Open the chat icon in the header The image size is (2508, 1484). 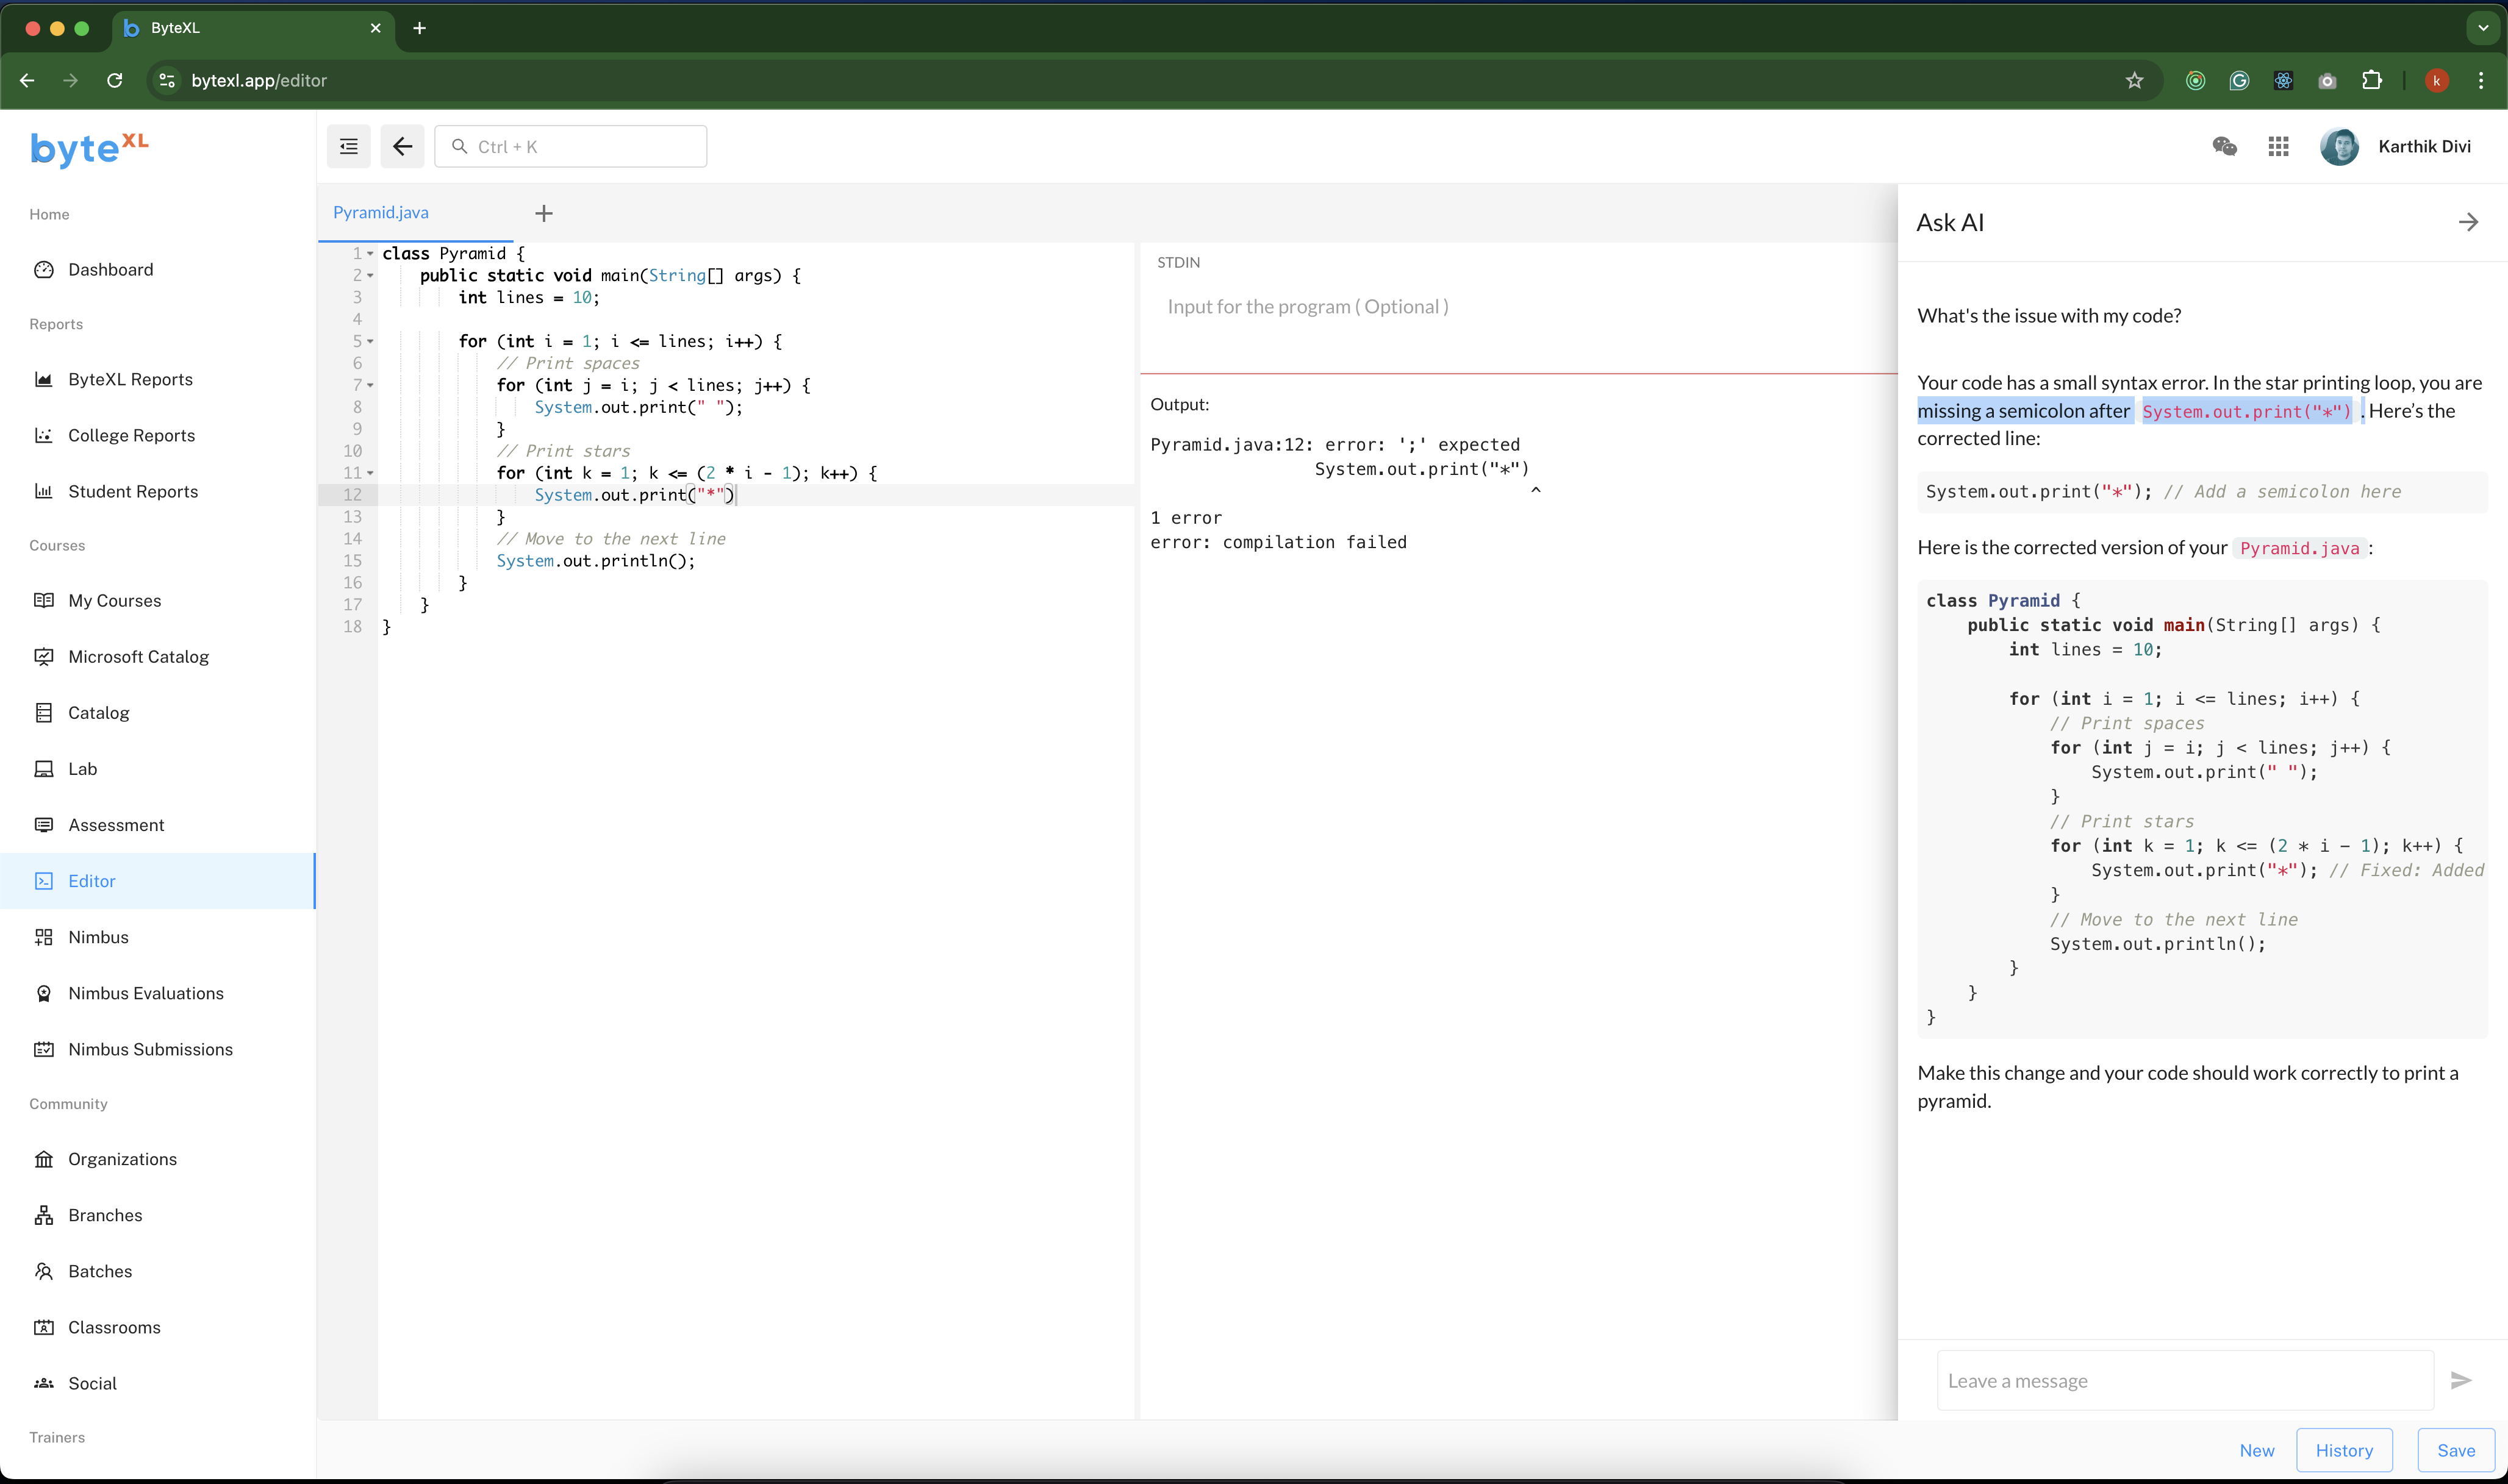click(x=2225, y=146)
